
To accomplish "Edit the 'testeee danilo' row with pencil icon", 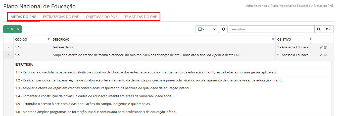I will [321, 47].
